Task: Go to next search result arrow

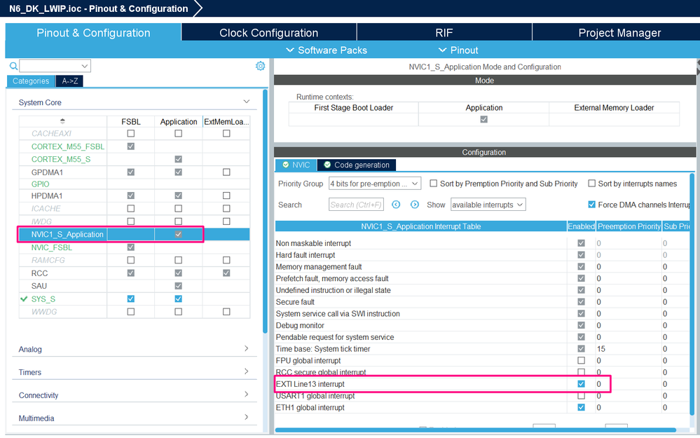Action: (415, 205)
